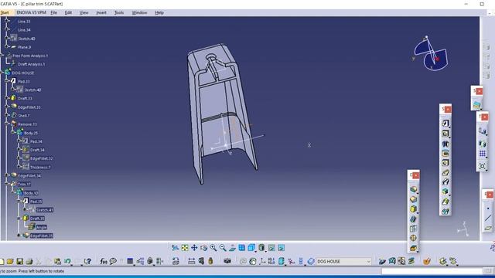Collapse the Trim.17 tree node
Image resolution: width=495 pixels, height=278 pixels.
[x=7, y=184]
